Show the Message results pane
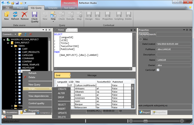The image size is (194, 125). click(x=92, y=75)
